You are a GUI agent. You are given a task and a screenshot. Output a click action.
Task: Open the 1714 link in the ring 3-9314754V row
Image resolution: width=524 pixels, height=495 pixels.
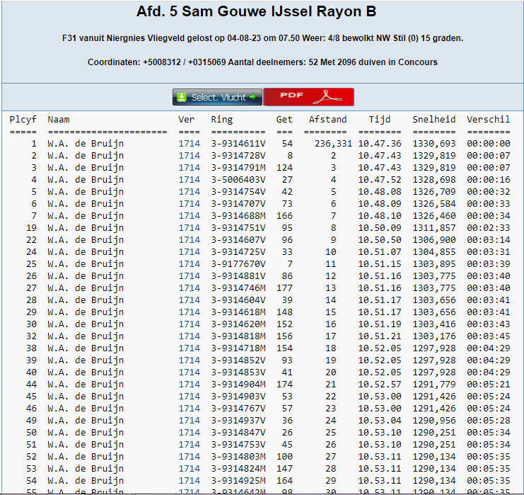(x=189, y=192)
